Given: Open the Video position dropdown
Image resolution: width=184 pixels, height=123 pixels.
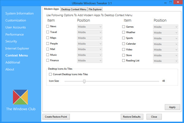Looking at the screenshot, I should (166, 50).
